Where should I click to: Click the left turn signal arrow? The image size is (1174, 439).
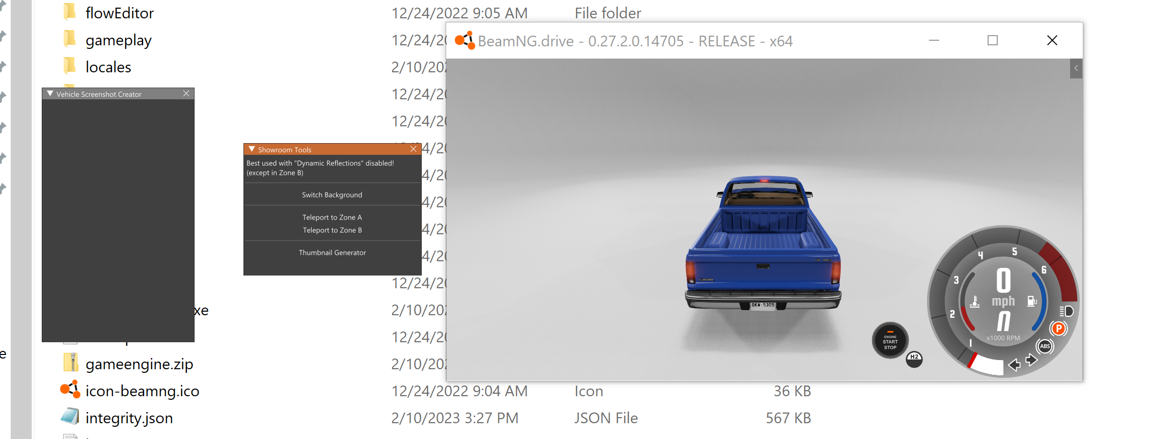tap(1015, 364)
